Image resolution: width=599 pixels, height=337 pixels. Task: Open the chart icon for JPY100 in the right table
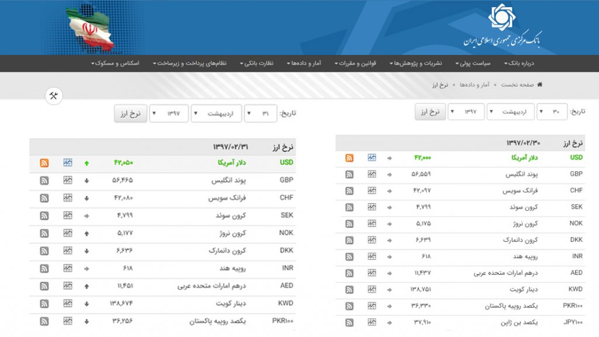pos(372,322)
